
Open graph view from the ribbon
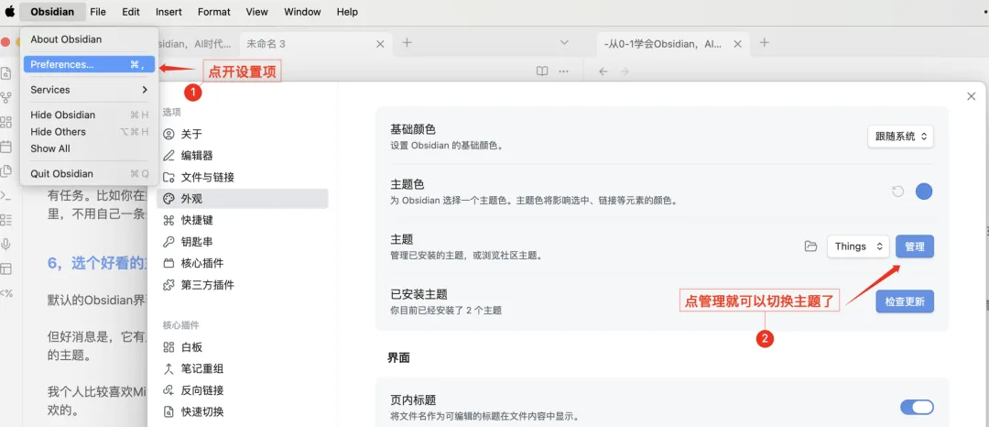[6, 98]
